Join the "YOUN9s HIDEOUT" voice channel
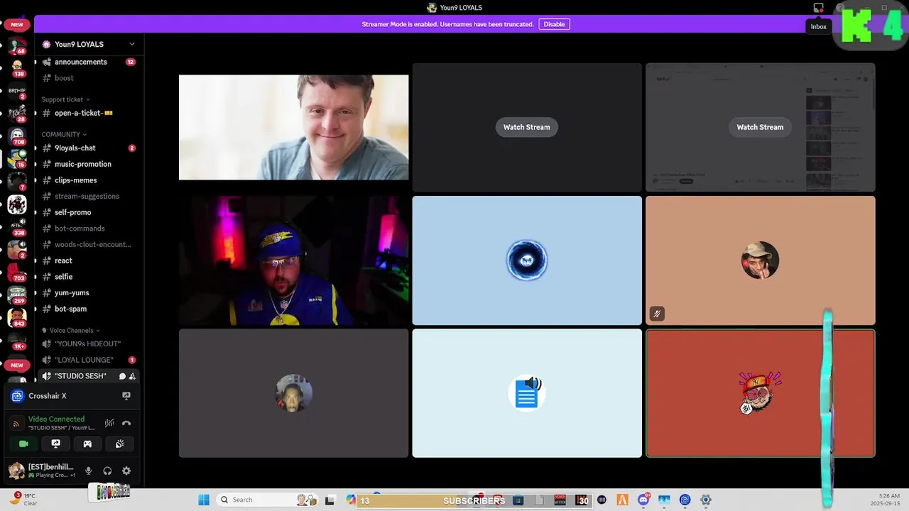Viewport: 909px width, 511px height. pos(88,344)
